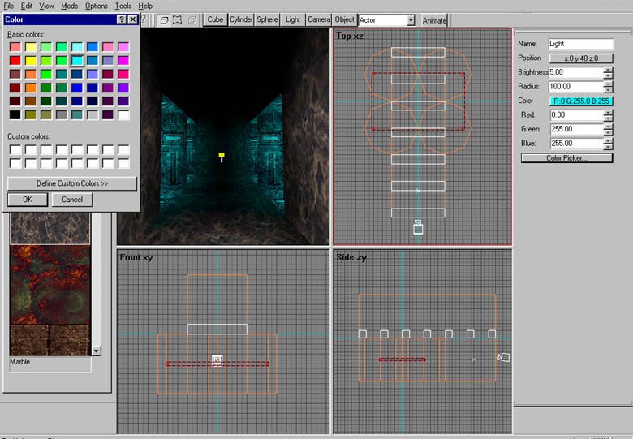The image size is (633, 439).
Task: Open the Help menu
Action: pos(145,6)
